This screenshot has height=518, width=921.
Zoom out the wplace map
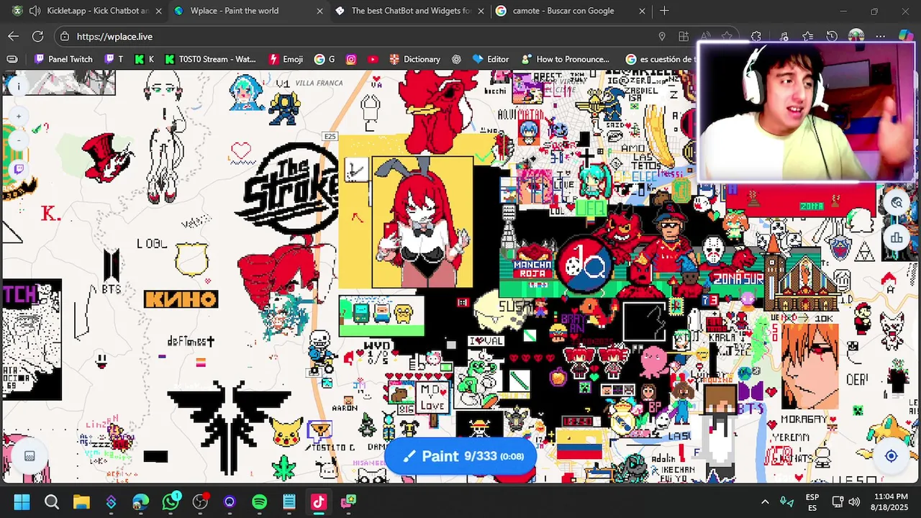coord(19,140)
